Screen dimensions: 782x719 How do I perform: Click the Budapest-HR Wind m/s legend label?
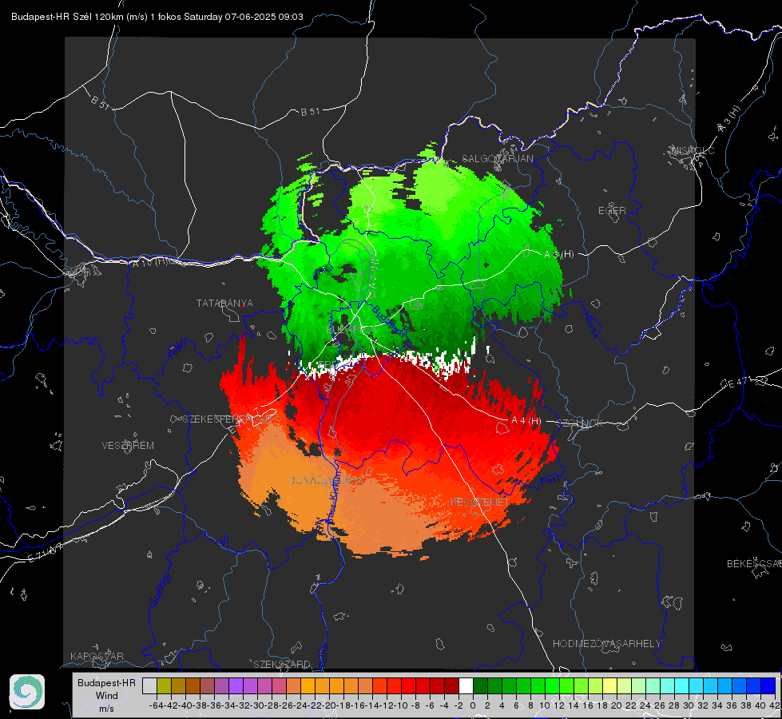107,696
